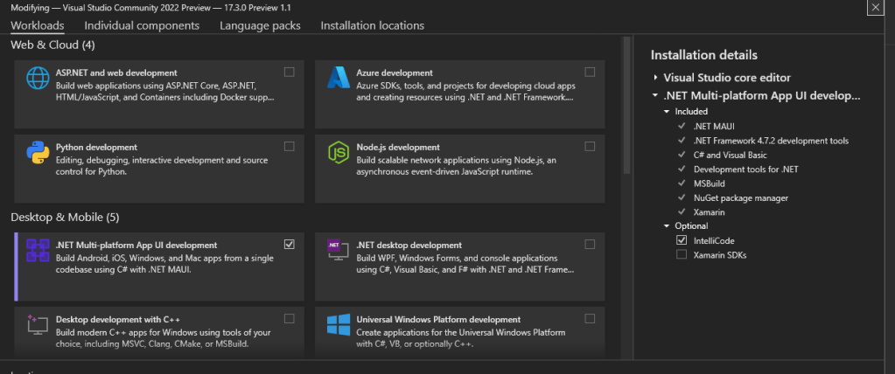895x374 pixels.
Task: Uncheck the IntelliCode optional component
Action: 682,239
